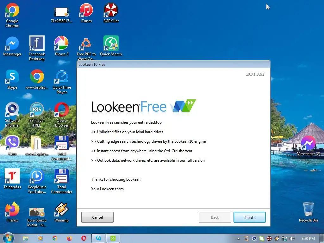Screen dimensions: 324x243
Task: Select the Bora Spuzic Kvaka video file
Action: (37, 217)
